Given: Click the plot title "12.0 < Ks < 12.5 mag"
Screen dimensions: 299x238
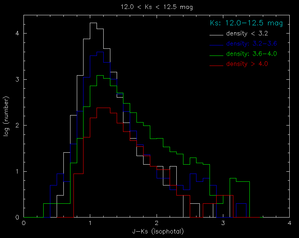Looking at the screenshot, I should 156,7.
